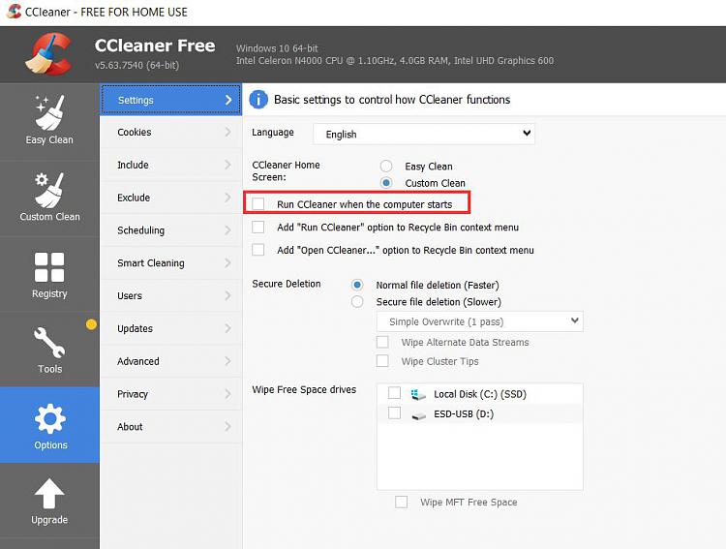This screenshot has width=726, height=549.
Task: Open the Privacy options page
Action: 170,394
